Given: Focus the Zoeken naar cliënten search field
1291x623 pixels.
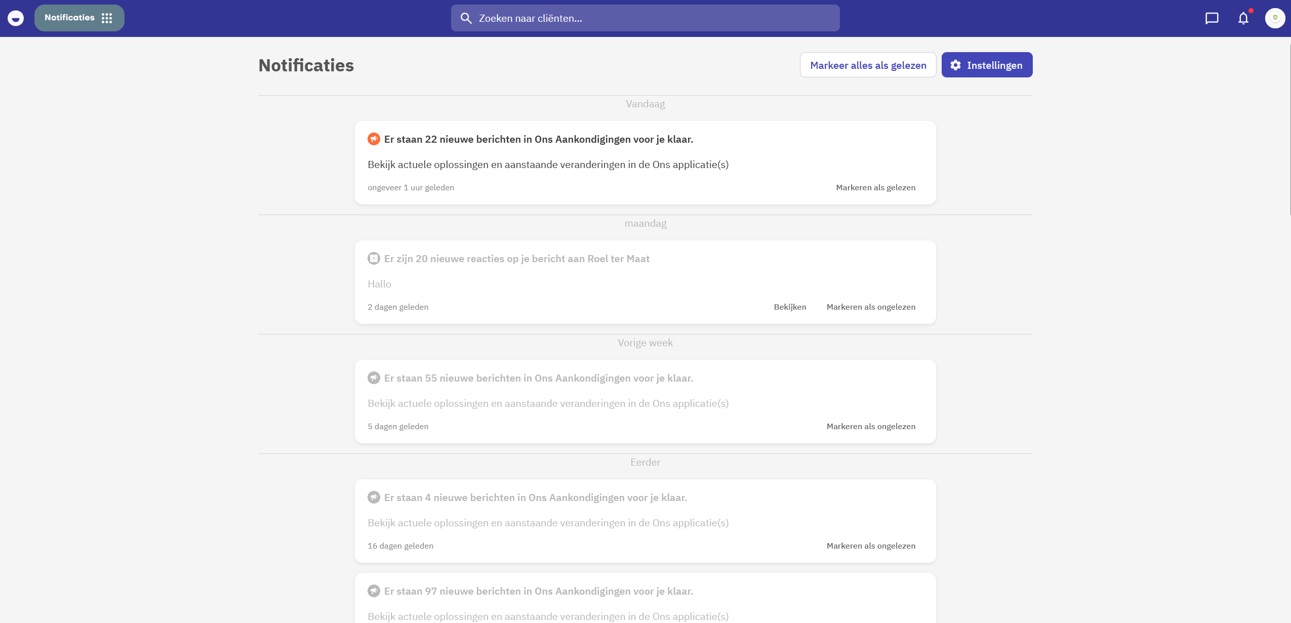Looking at the screenshot, I should [645, 18].
